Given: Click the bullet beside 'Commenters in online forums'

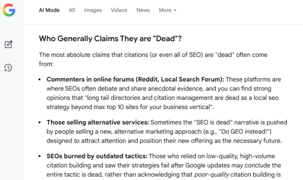Looking at the screenshot, I should point(40,80).
